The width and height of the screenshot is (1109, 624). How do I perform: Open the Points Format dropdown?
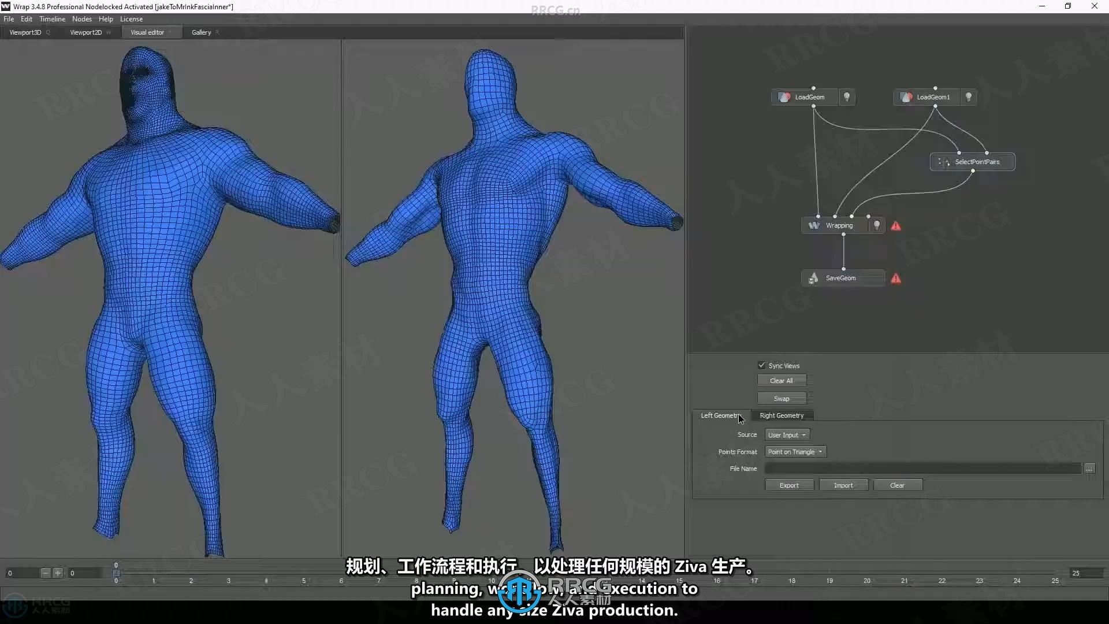795,452
